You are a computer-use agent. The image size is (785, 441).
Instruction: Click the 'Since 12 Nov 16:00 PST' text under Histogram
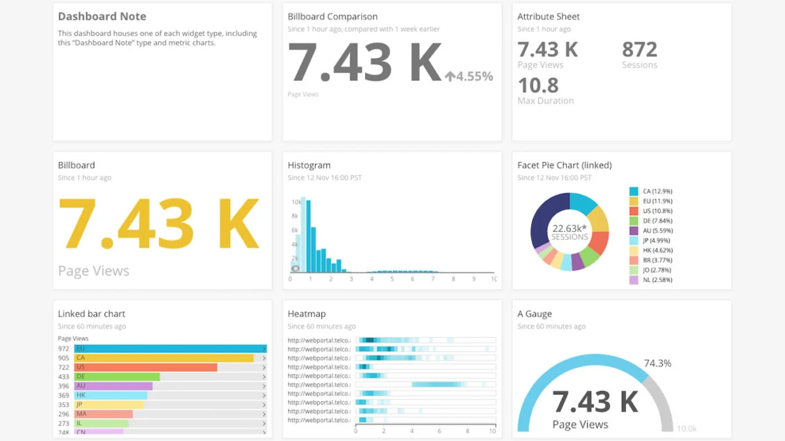(x=324, y=178)
